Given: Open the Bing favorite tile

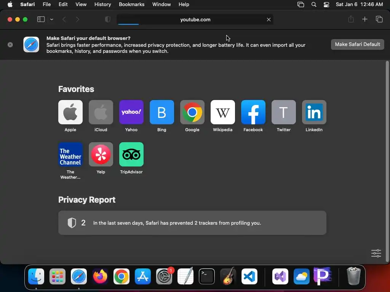Looking at the screenshot, I should click(x=161, y=112).
